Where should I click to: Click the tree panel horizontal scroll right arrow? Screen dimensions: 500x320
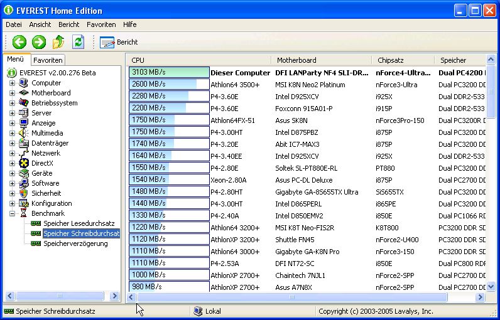(x=114, y=296)
